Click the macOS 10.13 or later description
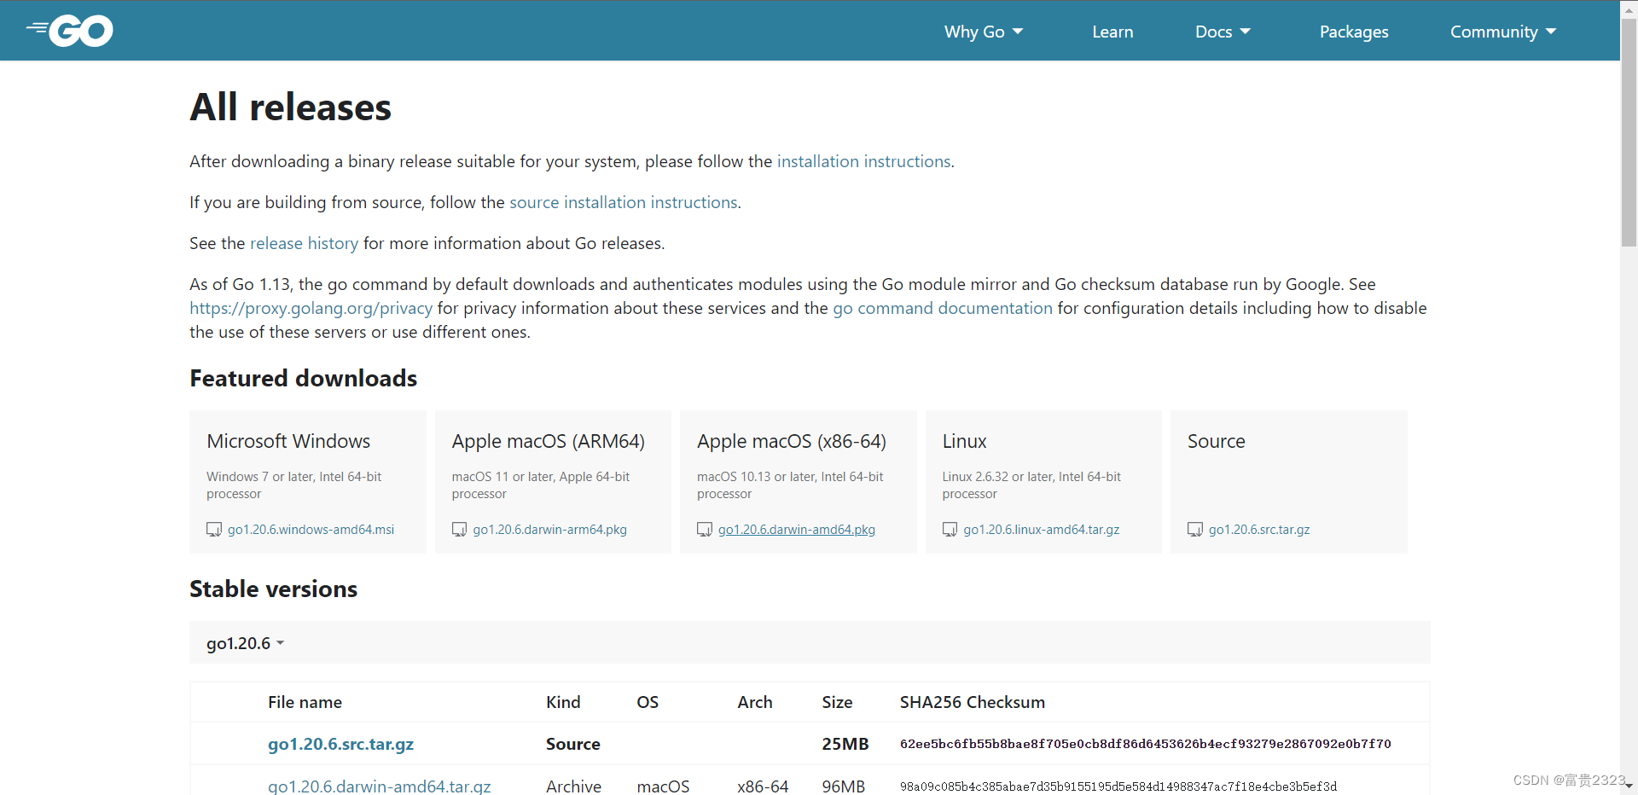This screenshot has height=795, width=1638. 790,485
